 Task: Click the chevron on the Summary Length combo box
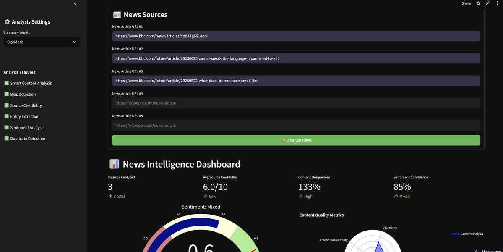point(75,42)
